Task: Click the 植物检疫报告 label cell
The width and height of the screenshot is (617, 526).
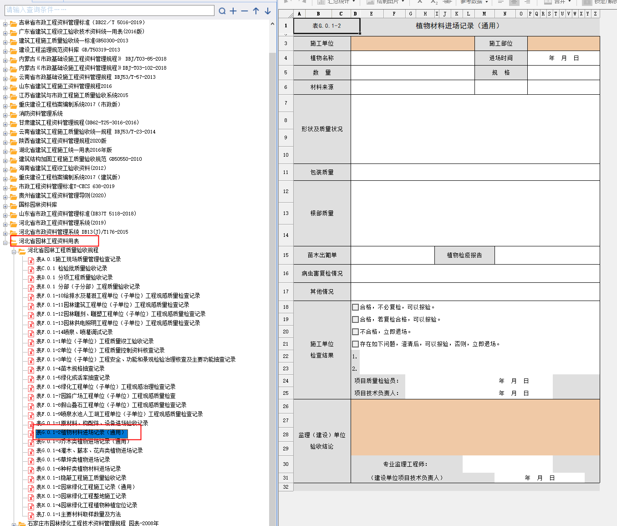Action: [x=464, y=255]
